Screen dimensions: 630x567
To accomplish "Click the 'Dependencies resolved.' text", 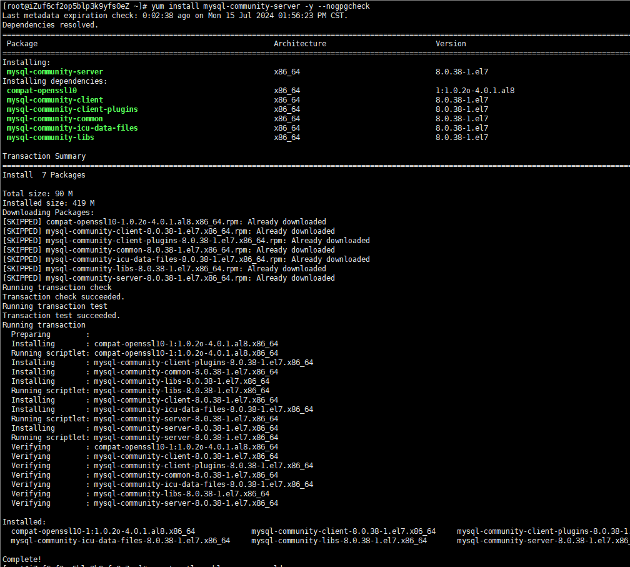I will click(x=50, y=25).
